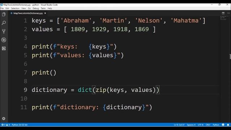Click the empty print() on line 7
This screenshot has height=130, width=231.
click(x=44, y=73)
